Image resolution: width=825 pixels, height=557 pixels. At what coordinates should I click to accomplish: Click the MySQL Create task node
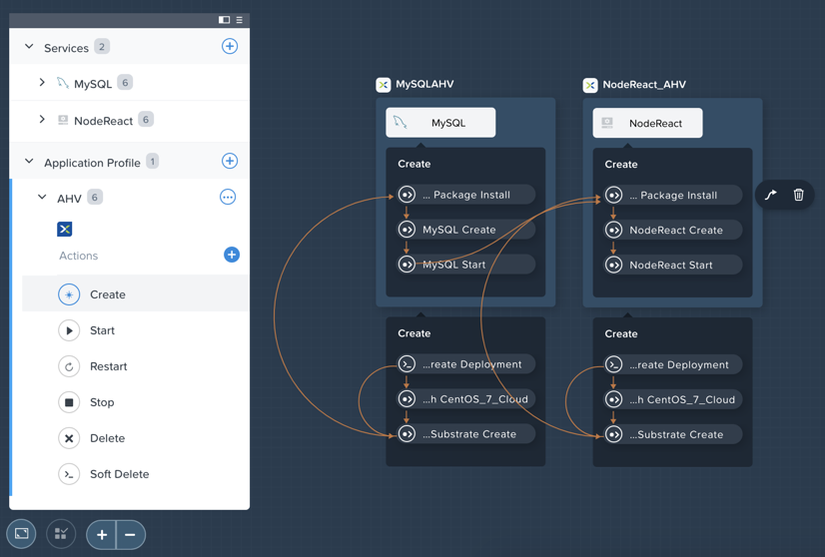(x=466, y=230)
